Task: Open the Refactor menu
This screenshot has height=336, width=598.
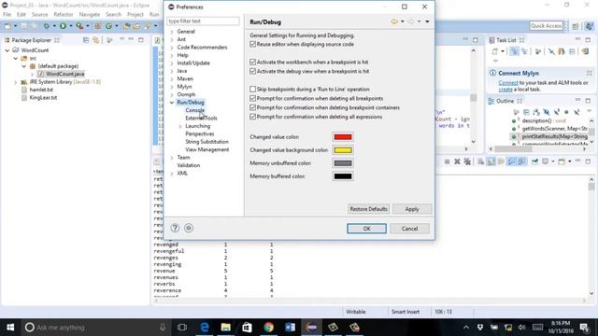Action: tap(64, 15)
